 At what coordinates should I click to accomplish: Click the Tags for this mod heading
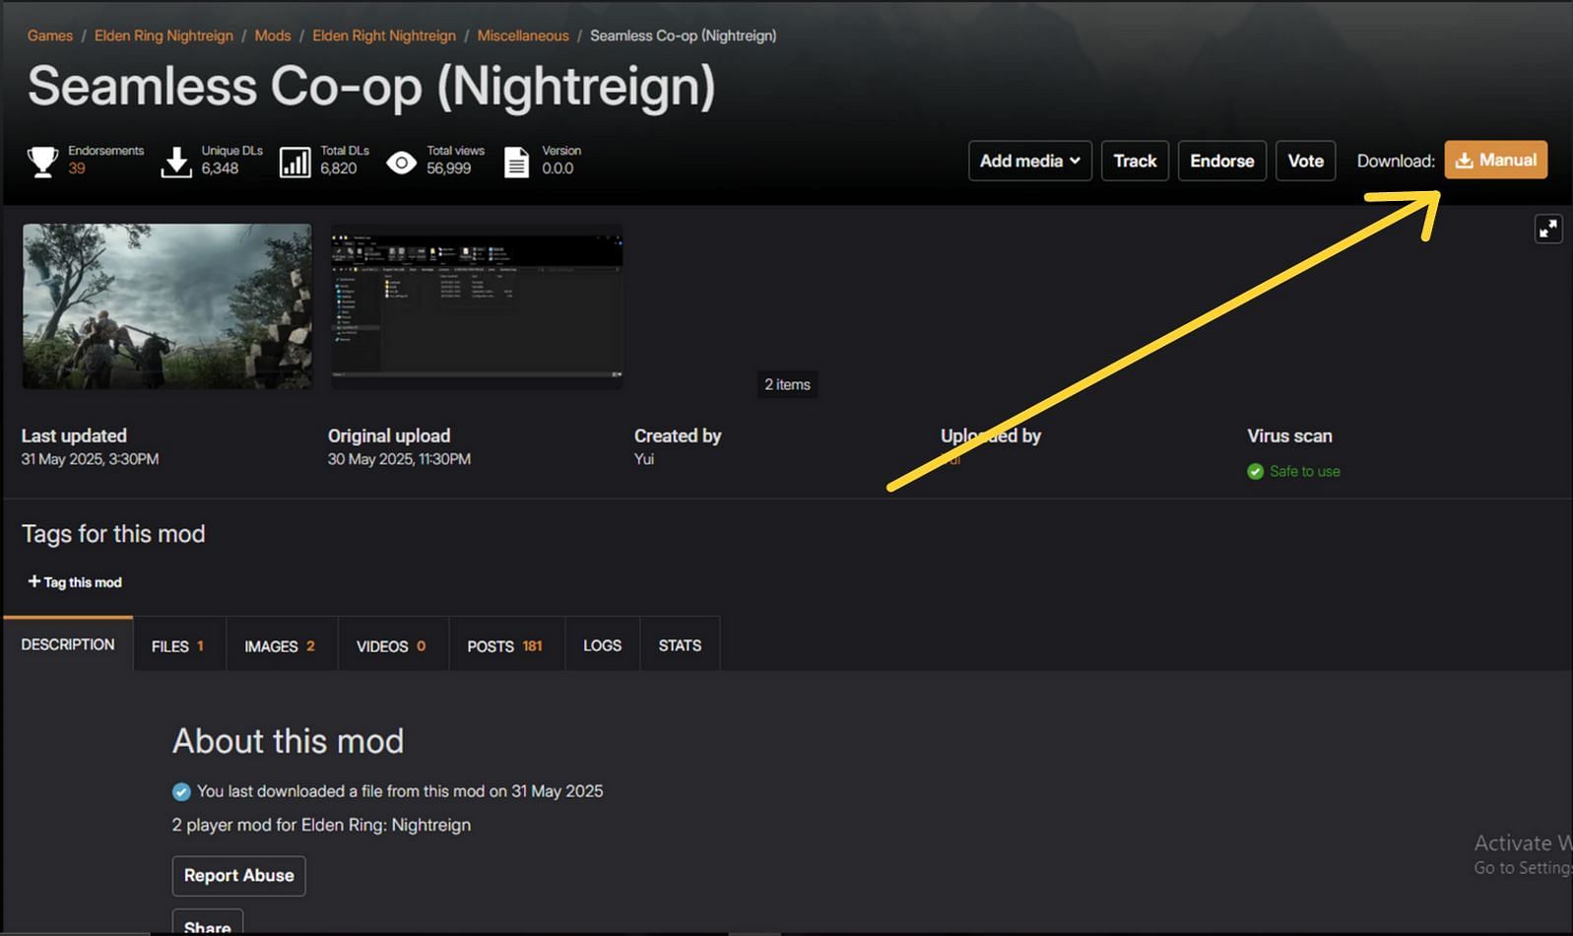click(113, 534)
